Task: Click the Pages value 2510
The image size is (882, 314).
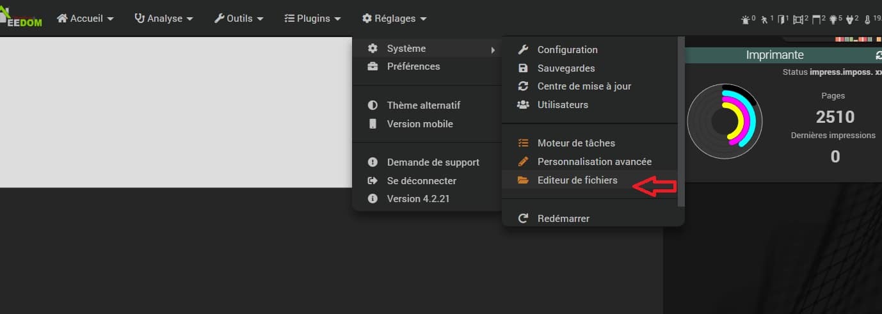Action: click(x=835, y=116)
